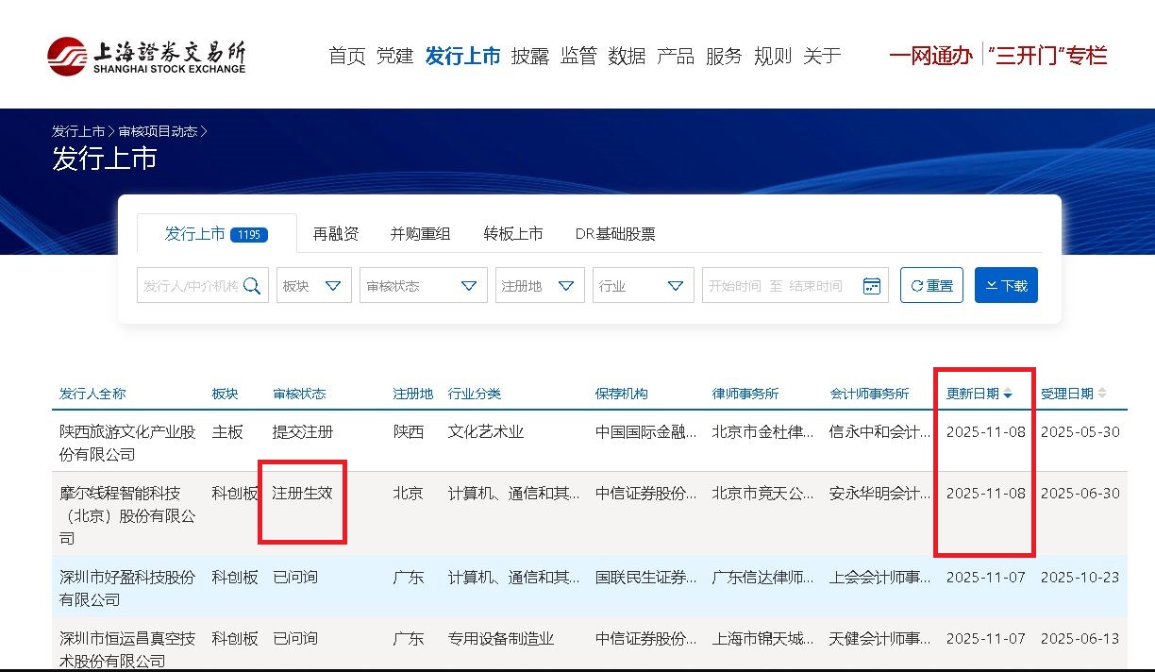Click the 天健会计师事 accounting firm cell
Screen dimensions: 1155x672
(880, 639)
